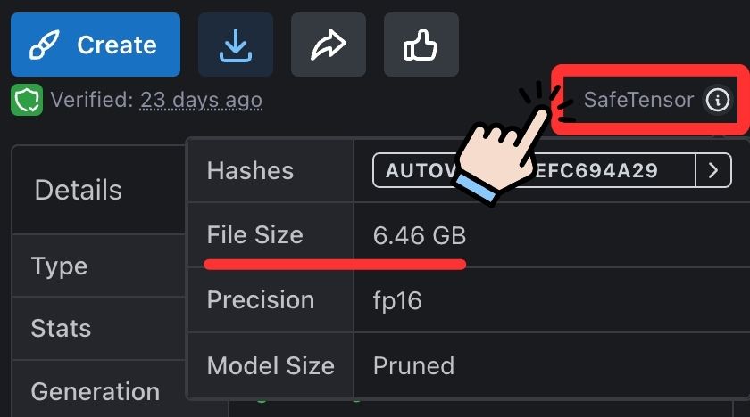Screen dimensions: 750x417
Task: Click the Pruned model size value
Action: [413, 365]
